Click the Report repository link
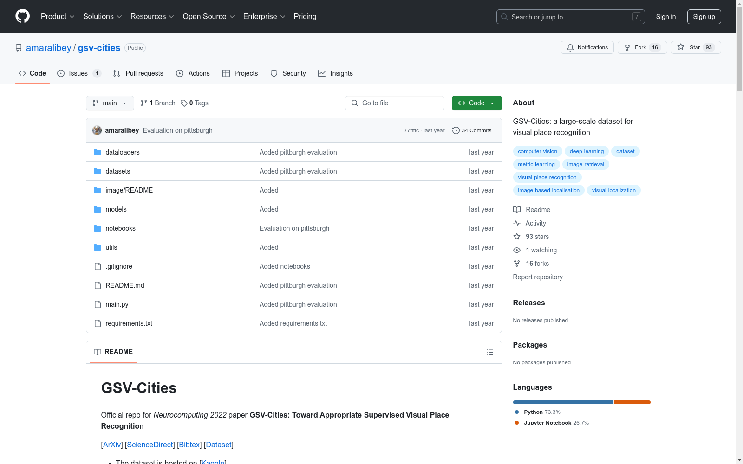 pyautogui.click(x=538, y=277)
